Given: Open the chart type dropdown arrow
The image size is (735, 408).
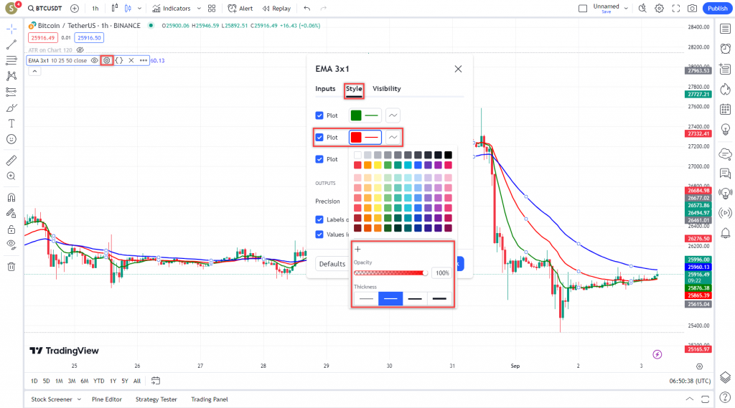Looking at the screenshot, I should click(139, 9).
